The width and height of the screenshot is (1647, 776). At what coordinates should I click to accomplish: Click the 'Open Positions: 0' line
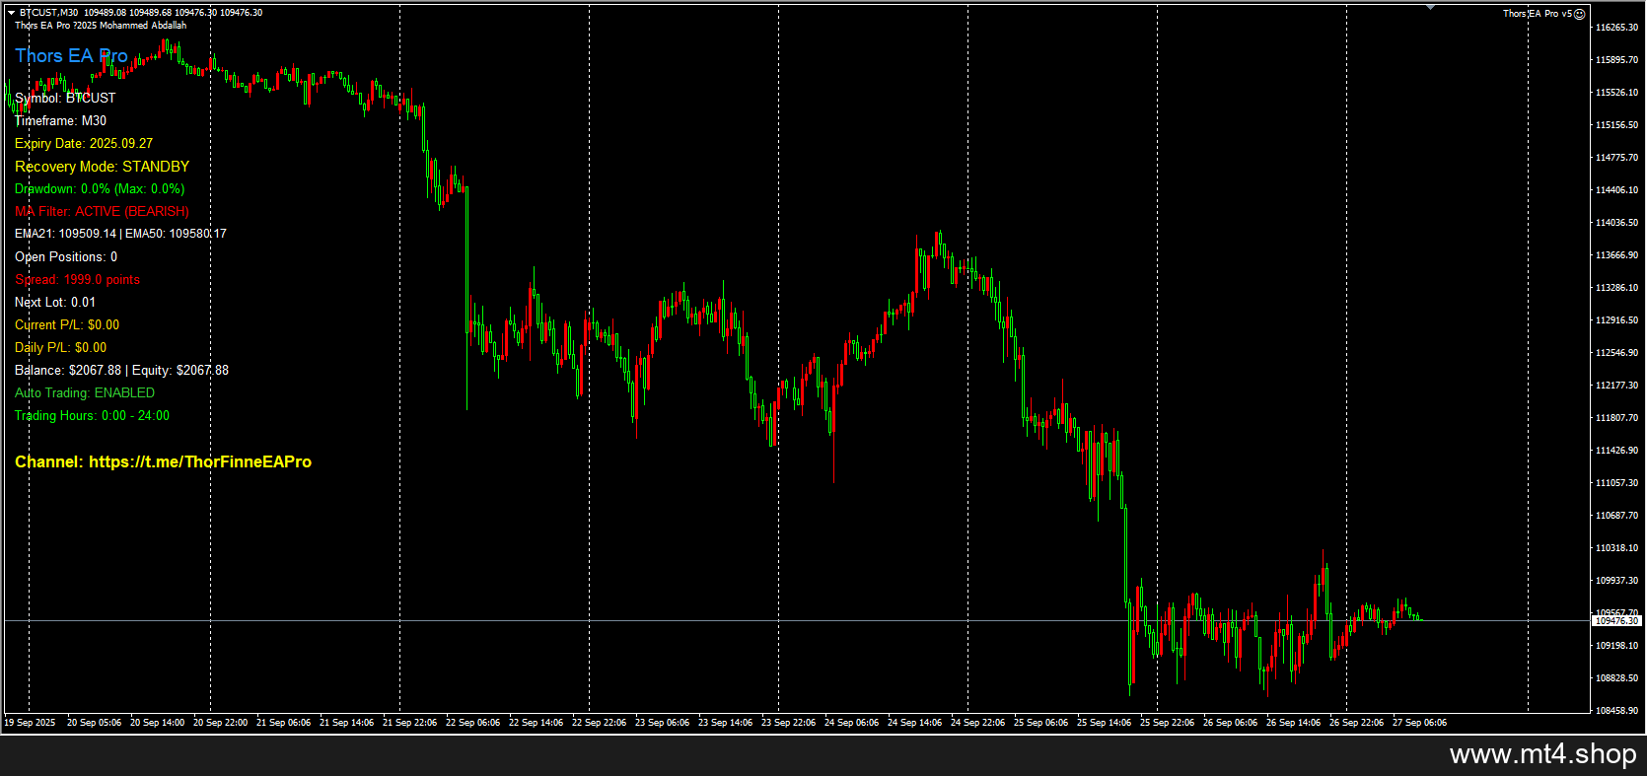[66, 257]
